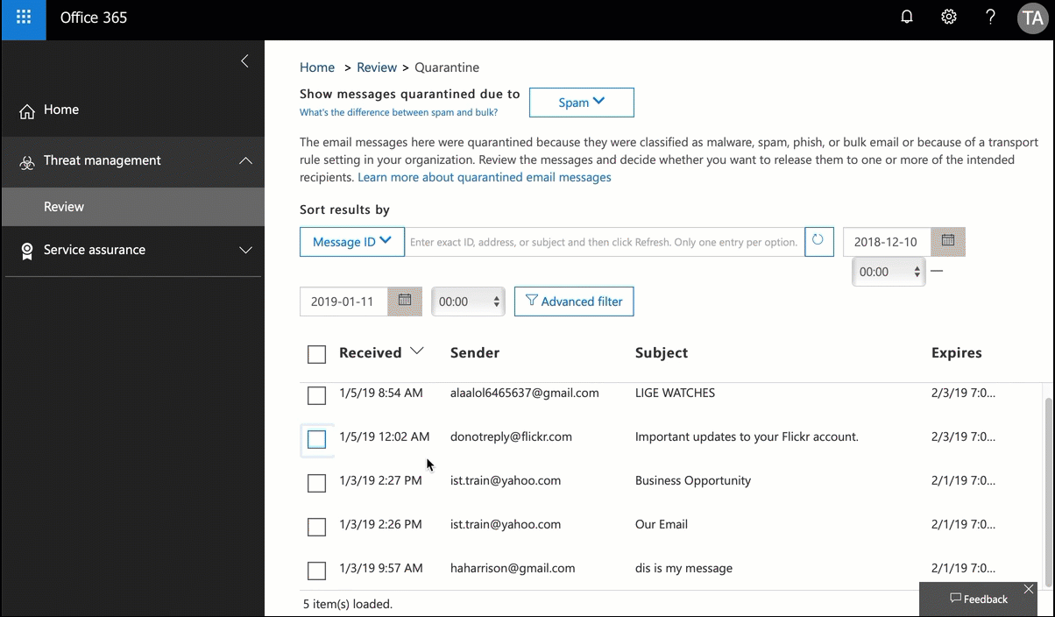Click the Office 365 title

coord(94,18)
